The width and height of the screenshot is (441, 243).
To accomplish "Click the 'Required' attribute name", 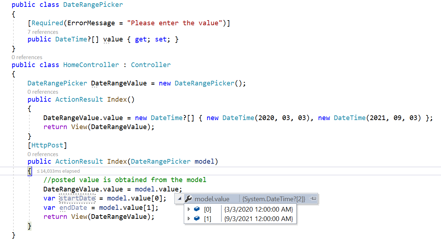I will click(x=47, y=23).
